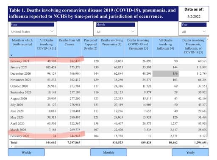Click the scroll-right arrow at table bottom
This screenshot has width=217, height=160.
tap(204, 147)
